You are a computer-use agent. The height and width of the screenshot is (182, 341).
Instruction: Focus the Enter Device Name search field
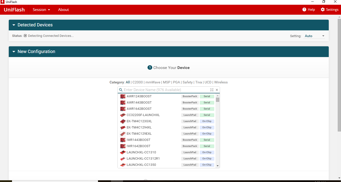(x=166, y=90)
